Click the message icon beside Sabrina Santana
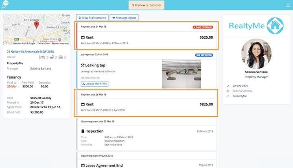293x168 pixels. point(227,91)
